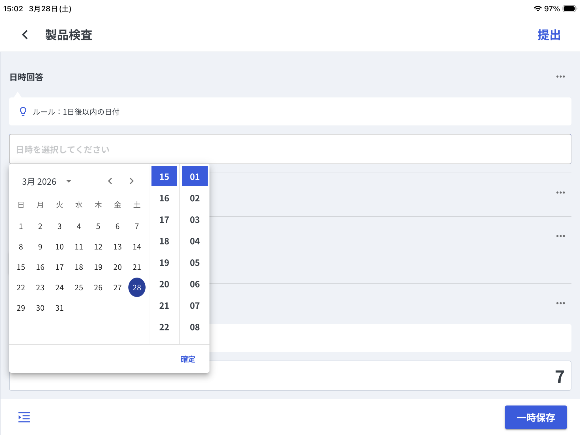
Task: Check the battery indicator in status bar
Action: point(570,9)
